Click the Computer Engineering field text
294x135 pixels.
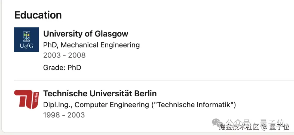112,105
